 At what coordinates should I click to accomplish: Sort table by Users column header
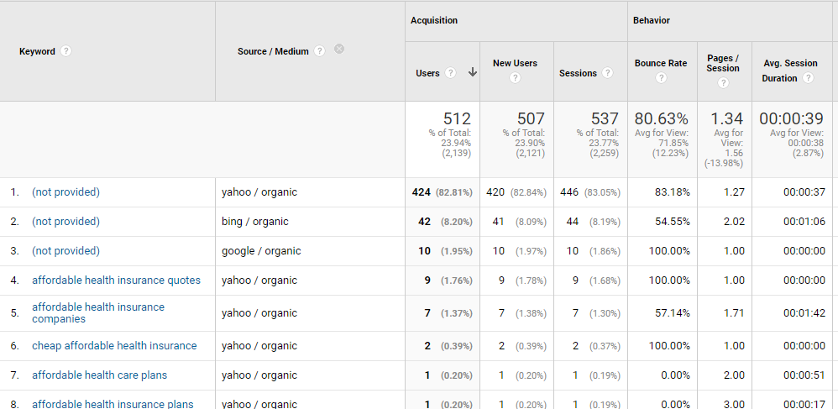point(427,73)
